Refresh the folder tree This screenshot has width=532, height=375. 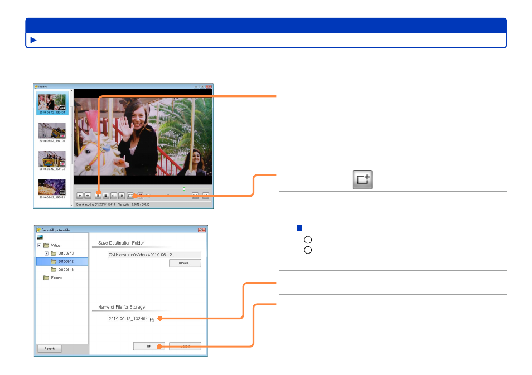click(49, 349)
